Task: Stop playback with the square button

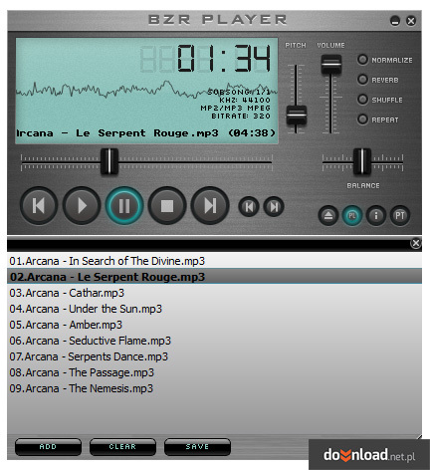Action: [x=167, y=206]
